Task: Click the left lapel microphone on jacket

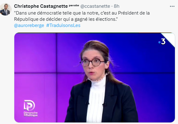Action: (87, 103)
